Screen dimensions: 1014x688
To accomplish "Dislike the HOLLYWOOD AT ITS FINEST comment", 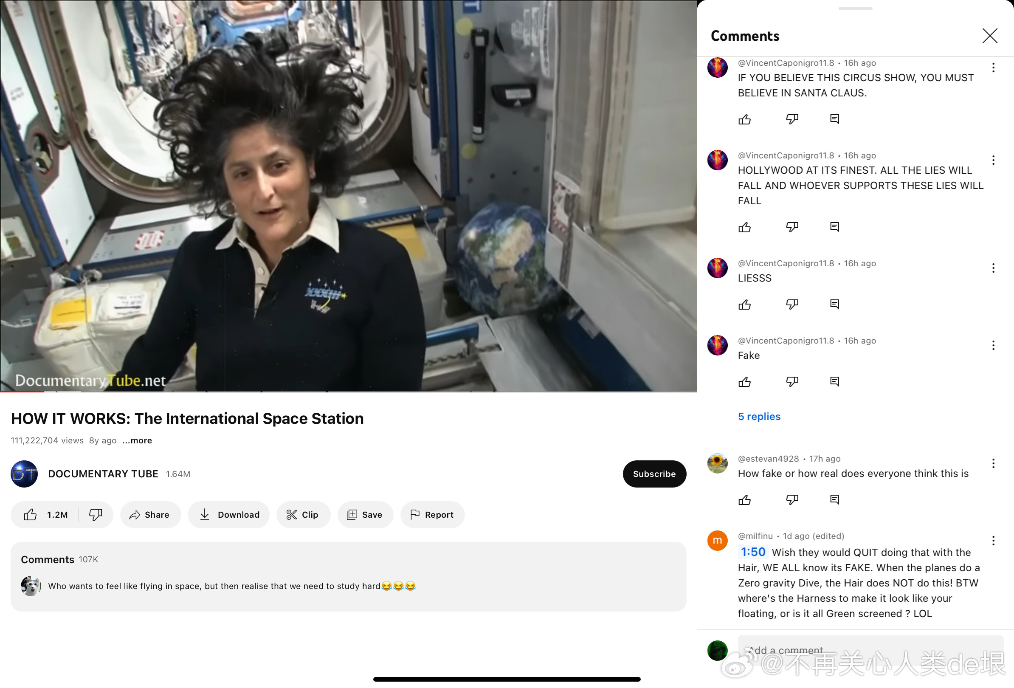I will click(792, 227).
